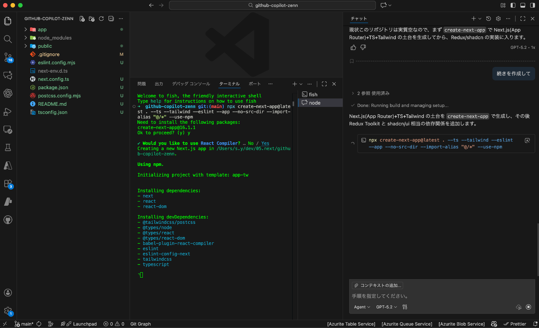Show the command in terminal from chat block
The image size is (539, 328).
[x=527, y=141]
